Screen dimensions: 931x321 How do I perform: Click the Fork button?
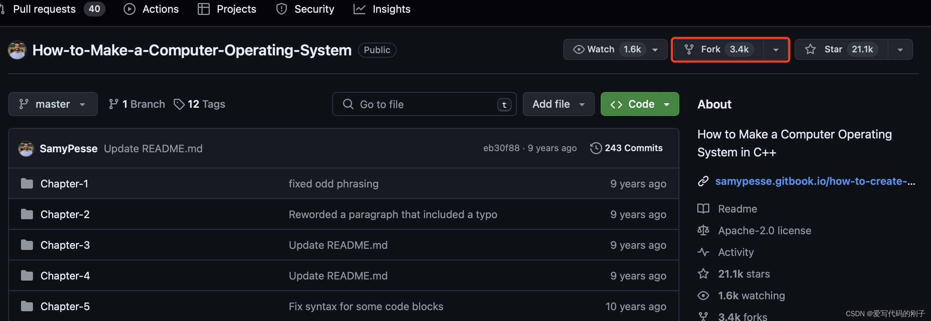point(718,49)
